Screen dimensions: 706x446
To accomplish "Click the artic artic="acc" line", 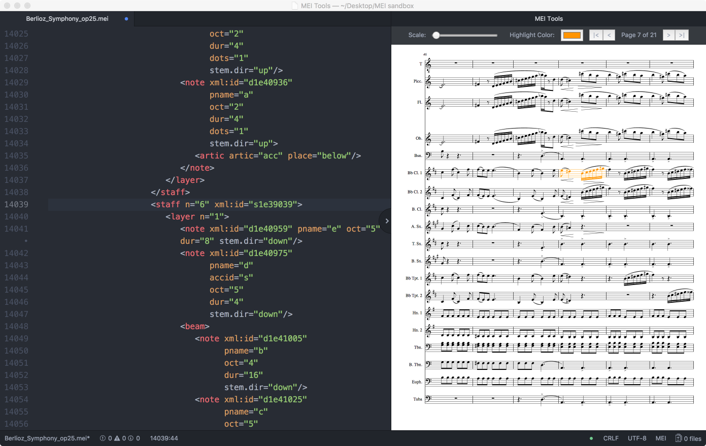I will coord(278,155).
